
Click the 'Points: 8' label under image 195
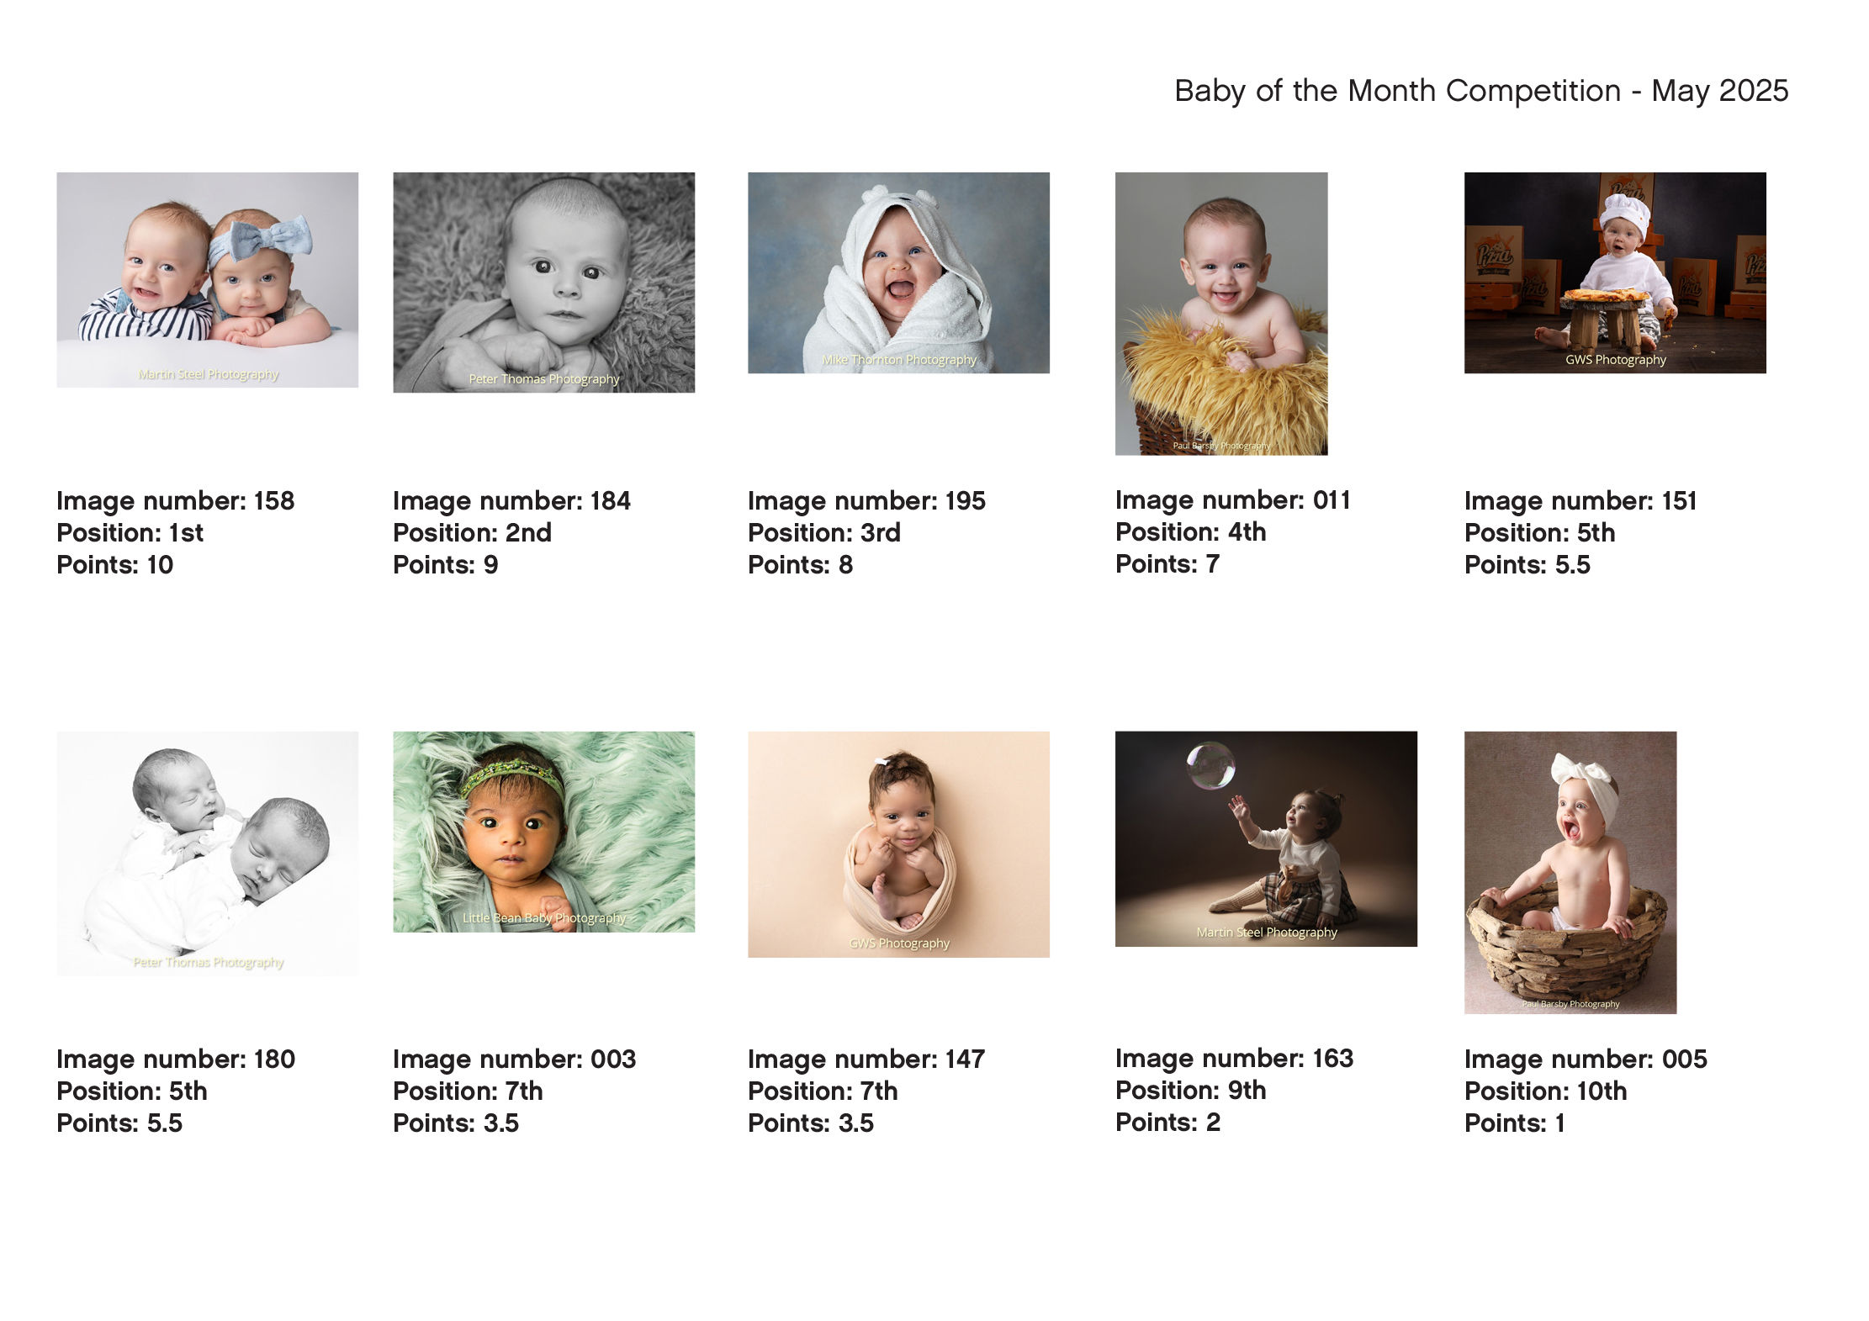(x=800, y=564)
